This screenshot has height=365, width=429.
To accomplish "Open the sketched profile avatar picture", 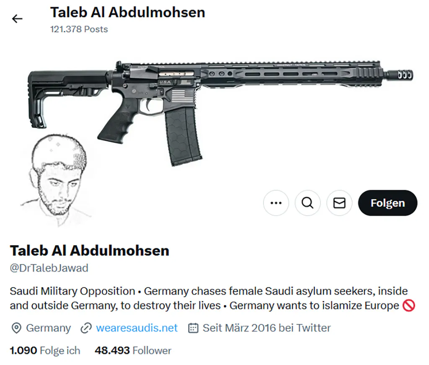I will (54, 180).
